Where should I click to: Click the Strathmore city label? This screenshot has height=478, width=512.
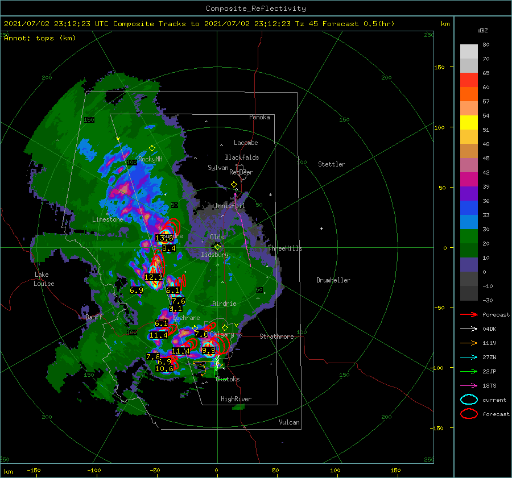pyautogui.click(x=276, y=336)
